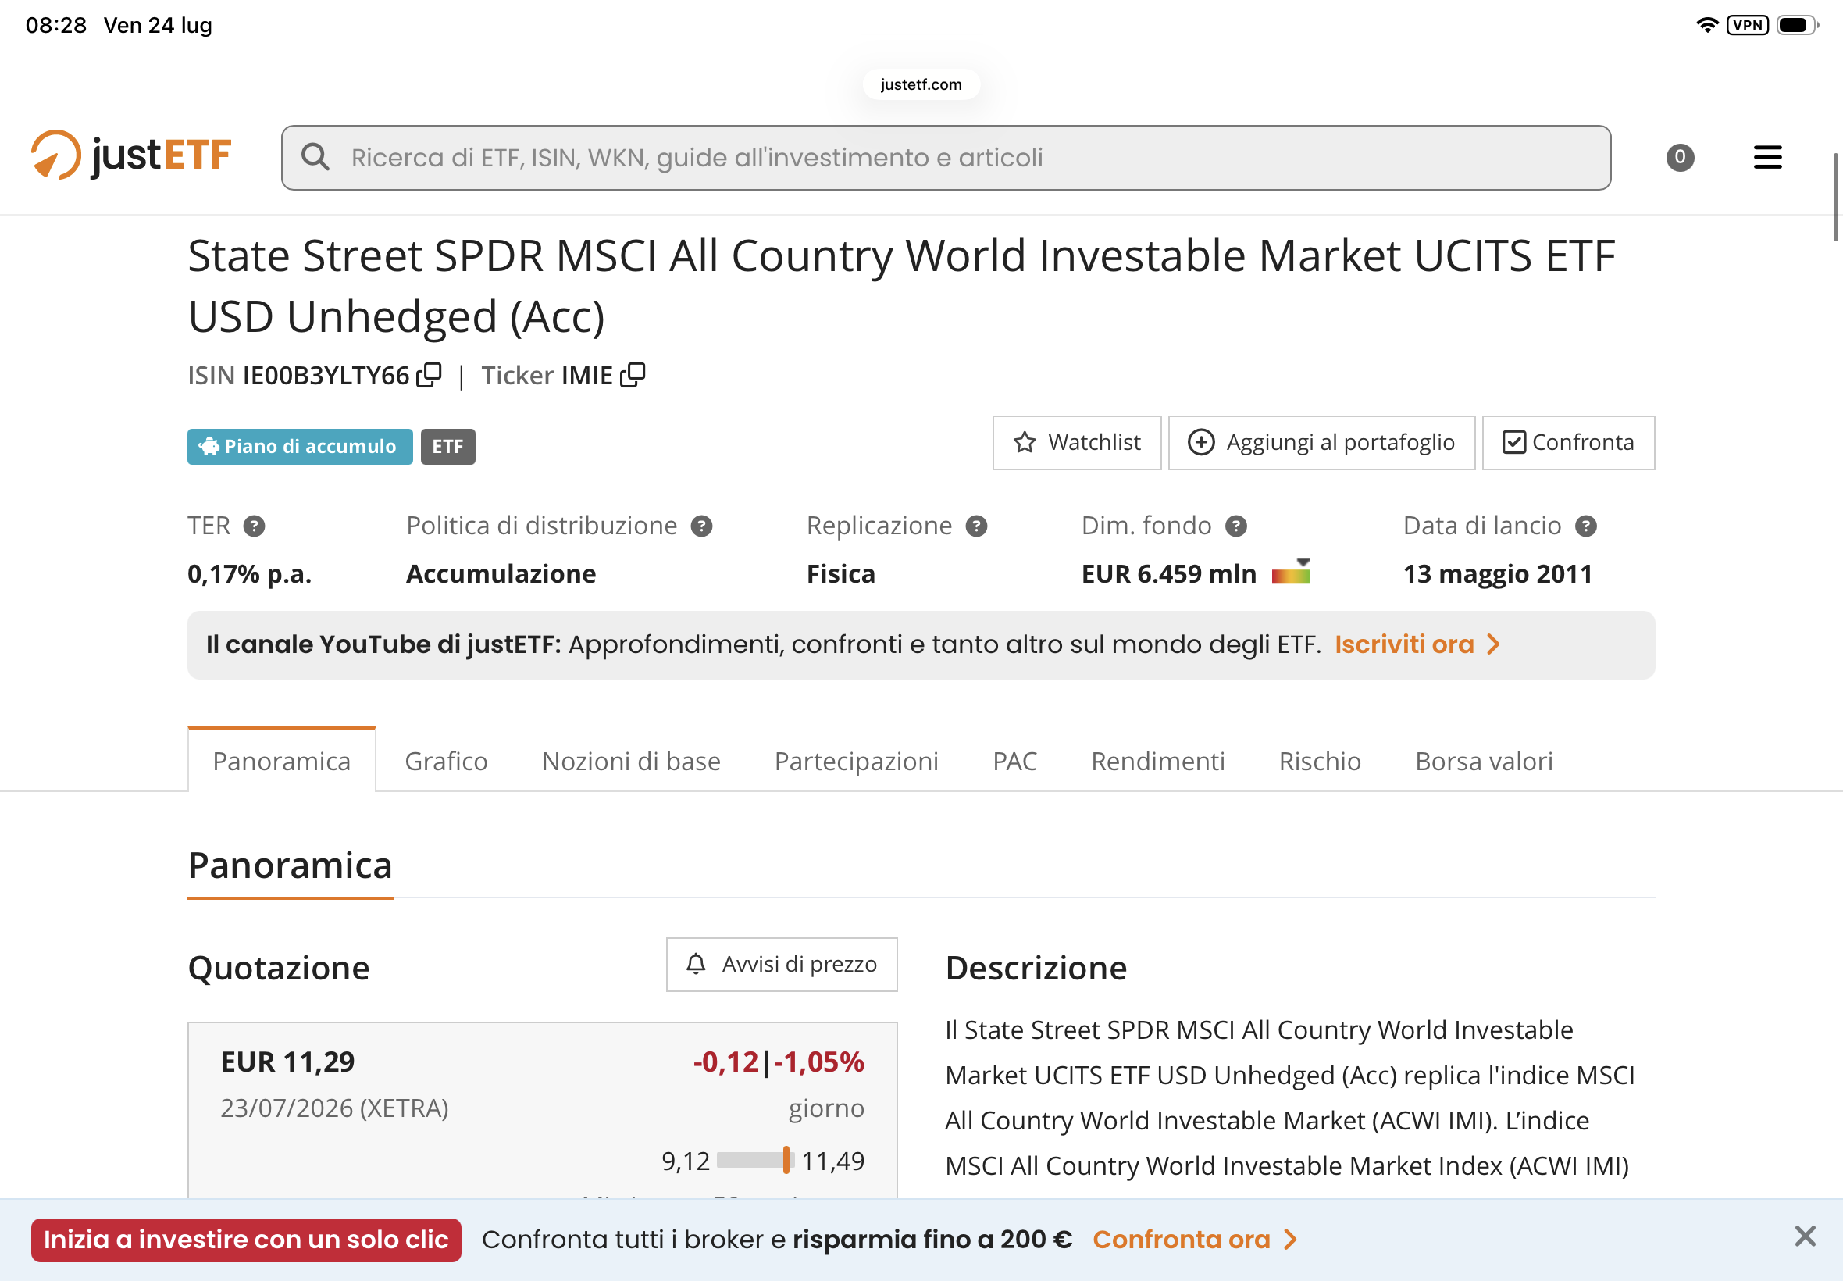Viewport: 1843px width, 1281px height.
Task: Click the TER help question mark
Action: (x=255, y=526)
